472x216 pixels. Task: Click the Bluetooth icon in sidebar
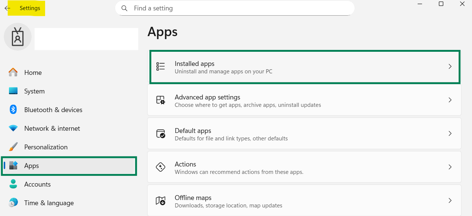(13, 109)
